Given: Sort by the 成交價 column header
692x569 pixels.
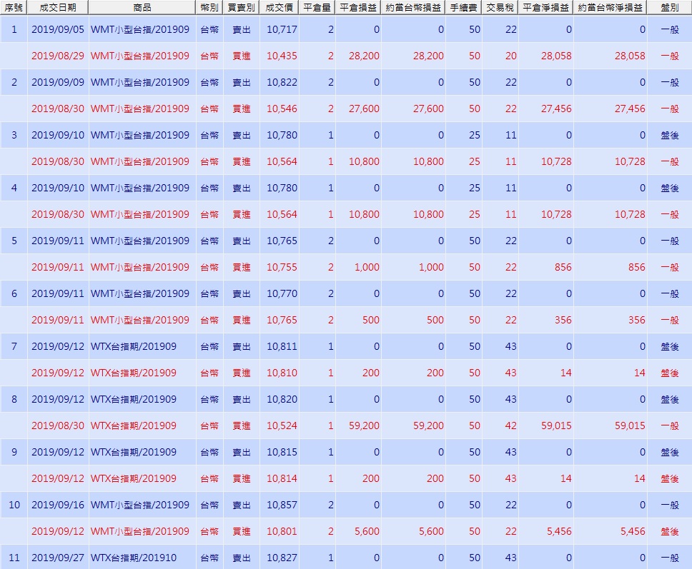Looking at the screenshot, I should point(280,7).
